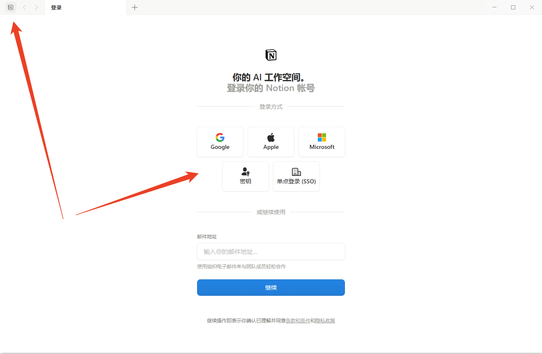Sign in using the Microsoft option
This screenshot has width=542, height=354.
322,142
